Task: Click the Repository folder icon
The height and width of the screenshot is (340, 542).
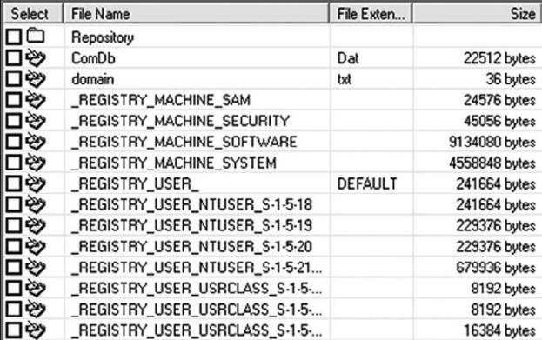Action: click(36, 36)
